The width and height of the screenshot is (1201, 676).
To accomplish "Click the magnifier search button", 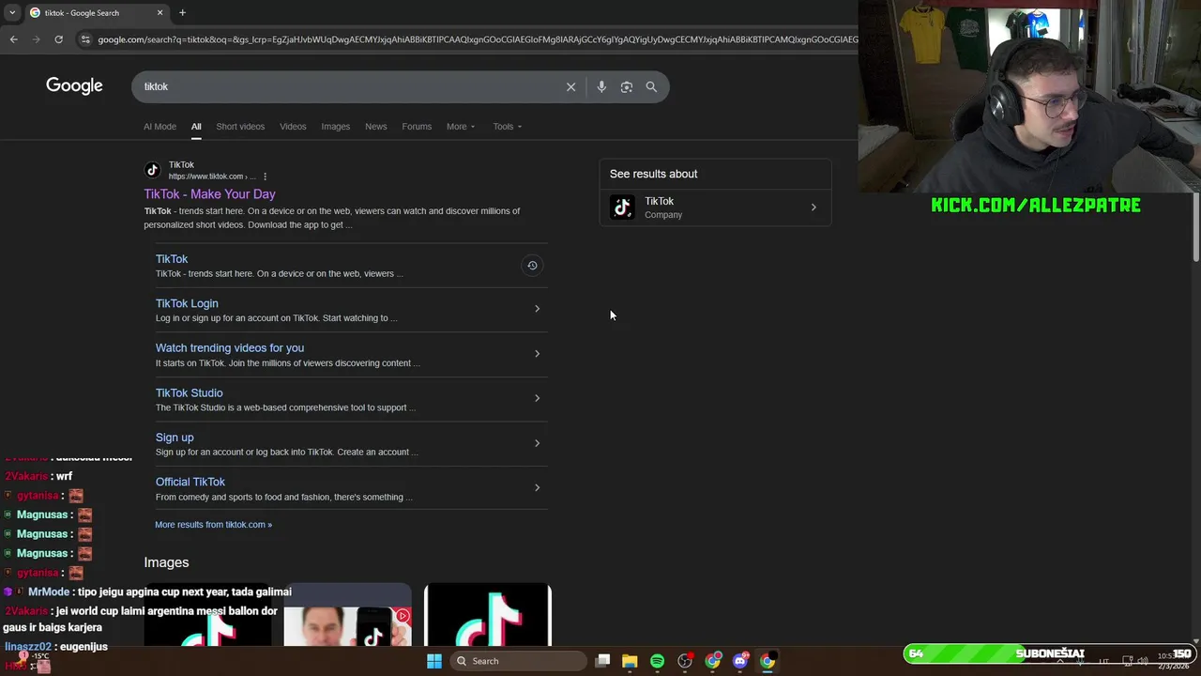I will (x=651, y=86).
